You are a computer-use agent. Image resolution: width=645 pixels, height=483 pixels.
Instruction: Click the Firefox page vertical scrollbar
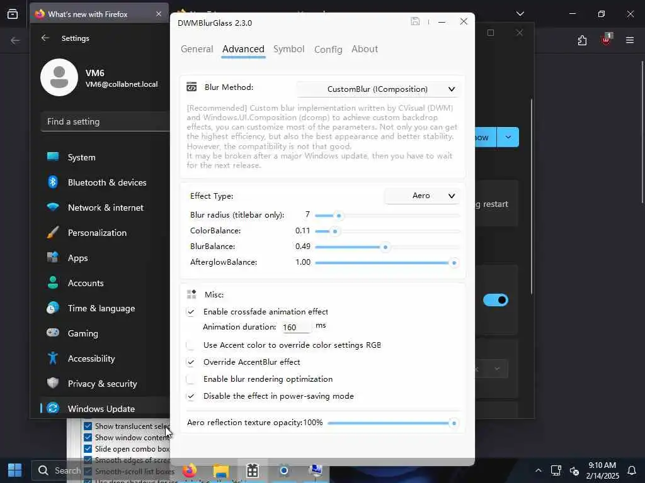tap(642, 131)
